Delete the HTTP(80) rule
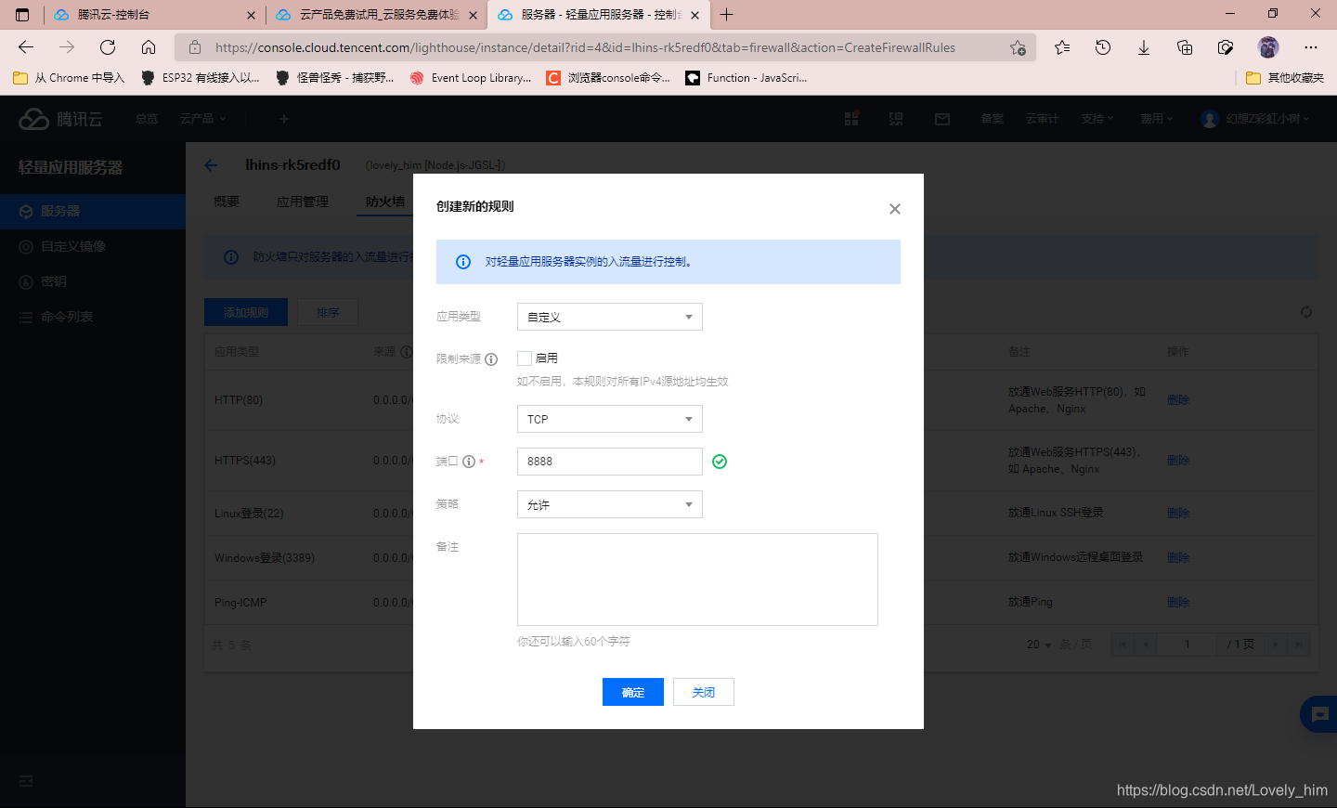The width and height of the screenshot is (1337, 808). 1178,400
